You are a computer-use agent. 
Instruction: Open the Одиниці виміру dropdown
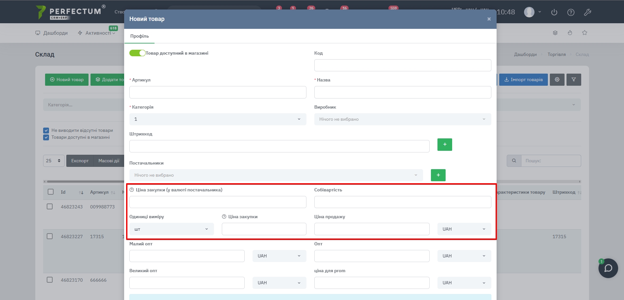tap(172, 229)
